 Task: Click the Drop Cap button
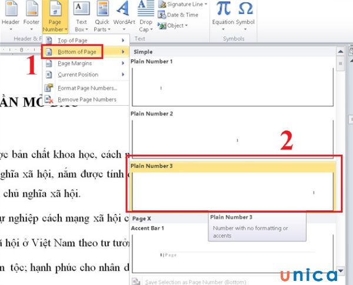pos(146,16)
